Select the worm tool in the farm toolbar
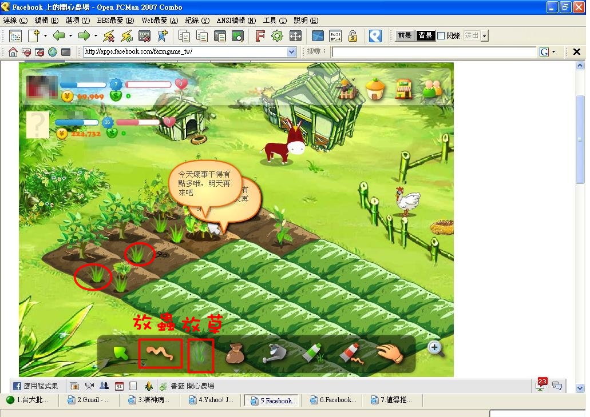590x417 pixels. [x=160, y=354]
